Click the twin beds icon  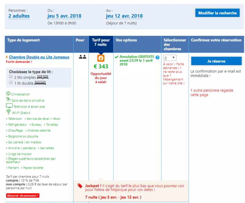click(43, 77)
